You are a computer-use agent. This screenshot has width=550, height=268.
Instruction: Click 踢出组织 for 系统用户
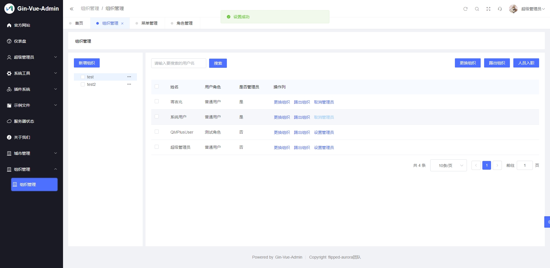302,117
